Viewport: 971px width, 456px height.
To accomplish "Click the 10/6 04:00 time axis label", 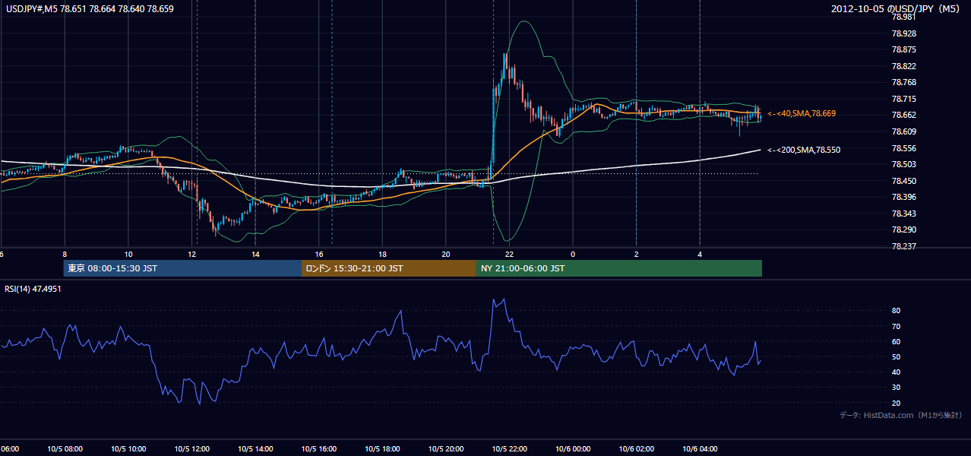I will 699,448.
